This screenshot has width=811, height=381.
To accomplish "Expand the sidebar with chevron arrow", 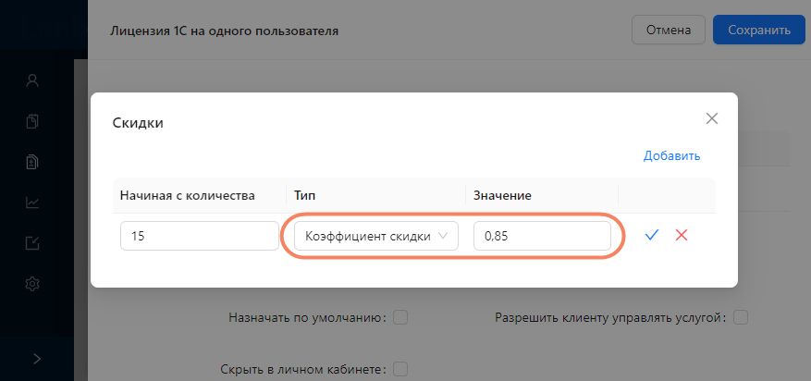I will pos(37,359).
